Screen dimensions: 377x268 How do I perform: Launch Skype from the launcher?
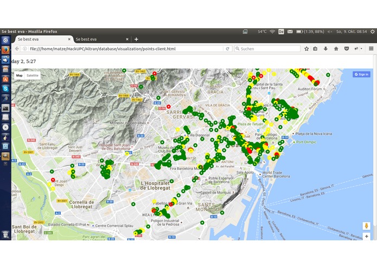(5, 88)
